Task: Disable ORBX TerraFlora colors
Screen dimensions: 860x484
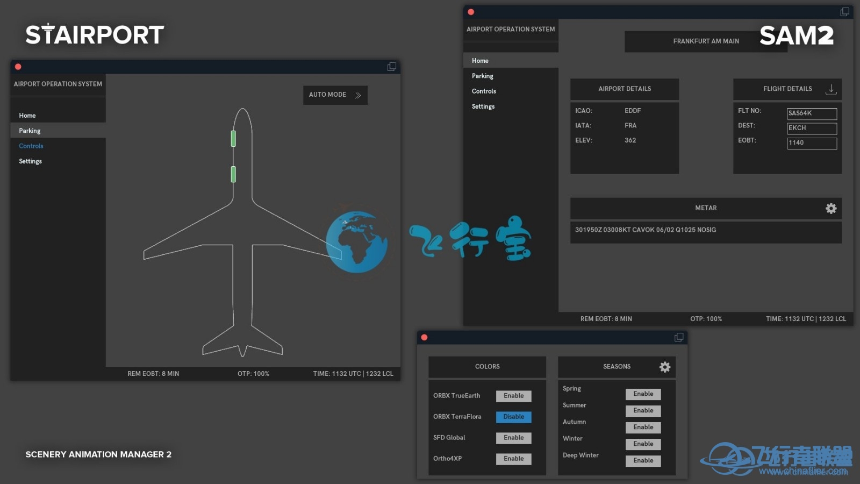Action: click(514, 417)
